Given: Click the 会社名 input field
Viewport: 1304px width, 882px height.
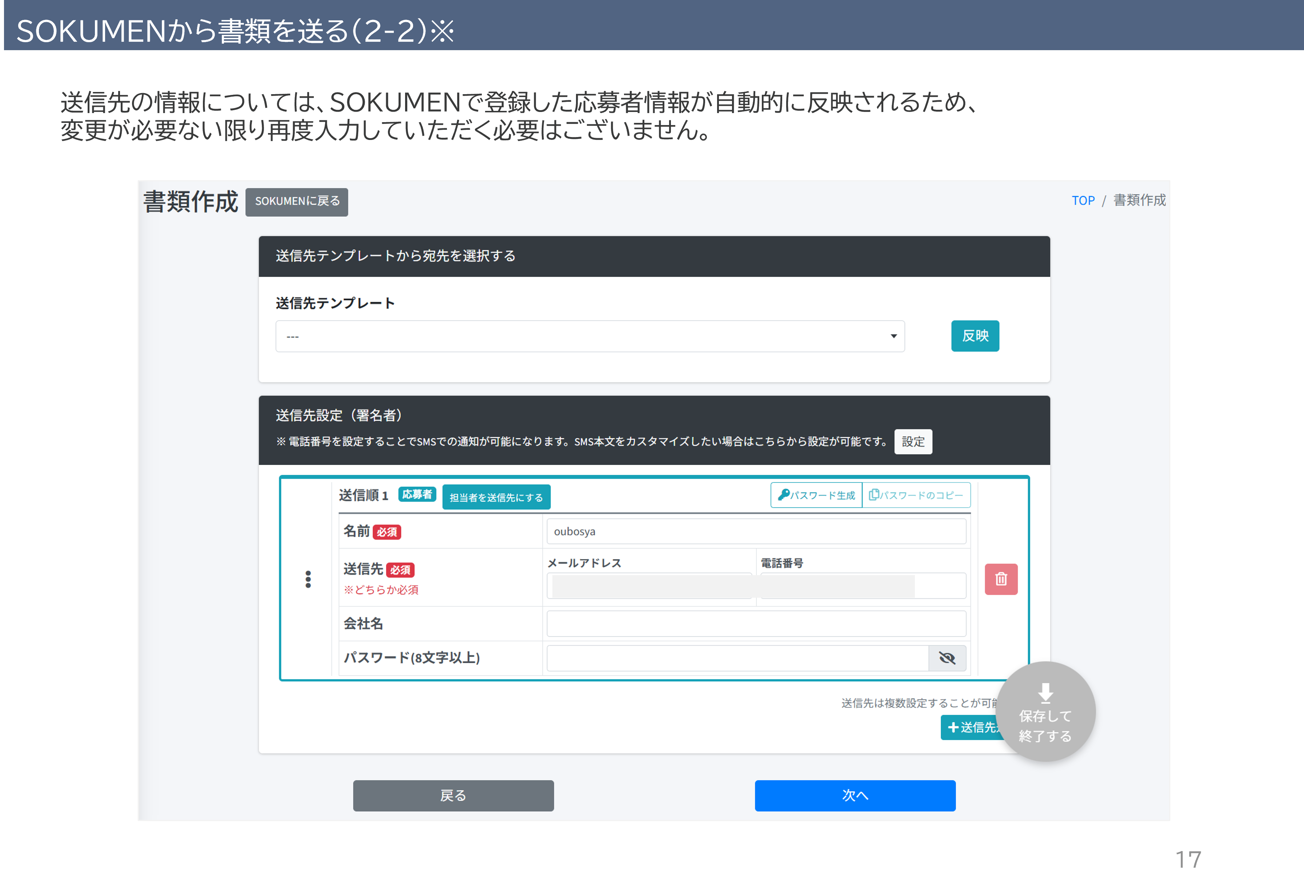Looking at the screenshot, I should 756,624.
